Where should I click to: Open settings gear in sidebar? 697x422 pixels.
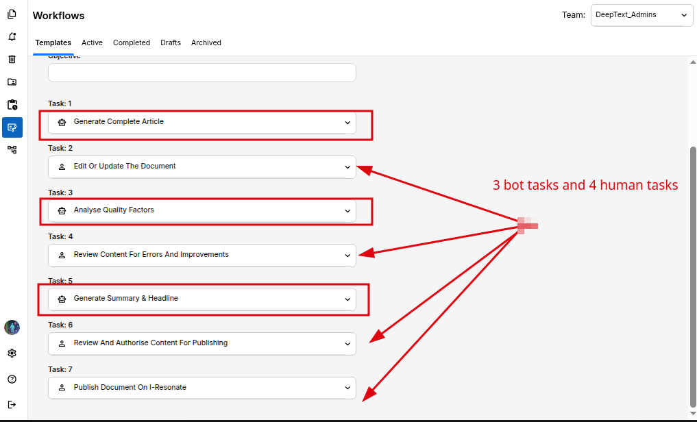pos(12,353)
